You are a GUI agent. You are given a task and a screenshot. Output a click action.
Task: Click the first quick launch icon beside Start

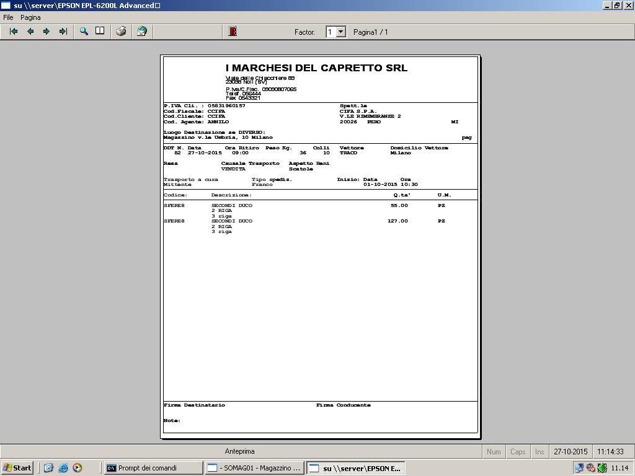[x=48, y=468]
